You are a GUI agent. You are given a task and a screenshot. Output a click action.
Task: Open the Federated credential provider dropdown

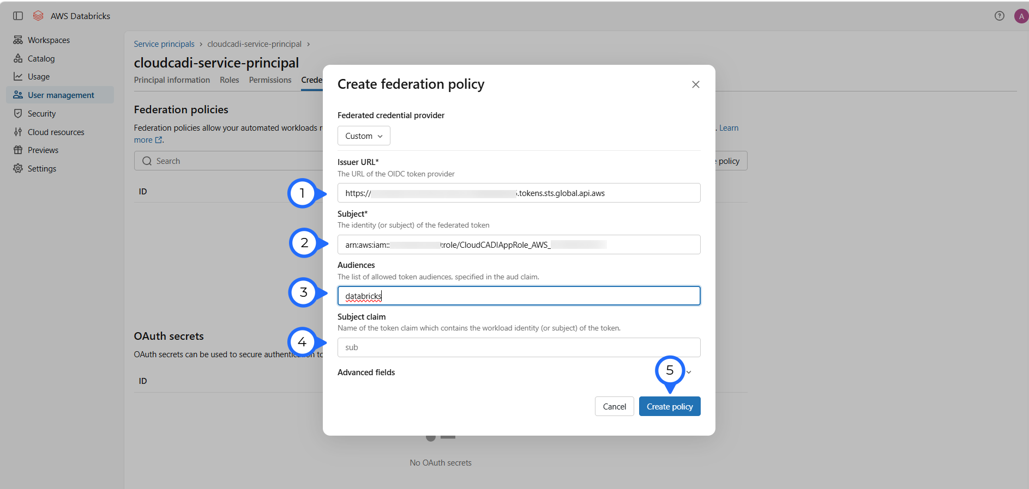pos(364,136)
